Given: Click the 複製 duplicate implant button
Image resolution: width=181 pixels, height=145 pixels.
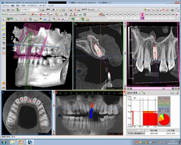Looking at the screenshot, I should [x=42, y=14].
